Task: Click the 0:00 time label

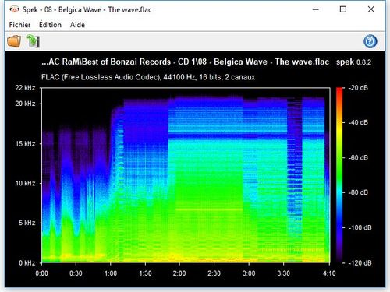Action: click(x=41, y=273)
